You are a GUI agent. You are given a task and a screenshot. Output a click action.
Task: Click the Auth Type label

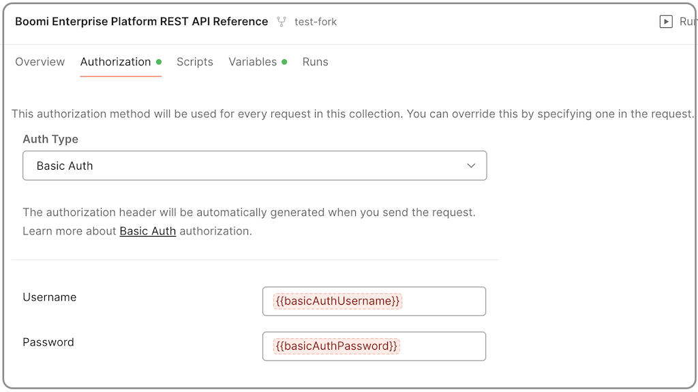click(50, 140)
